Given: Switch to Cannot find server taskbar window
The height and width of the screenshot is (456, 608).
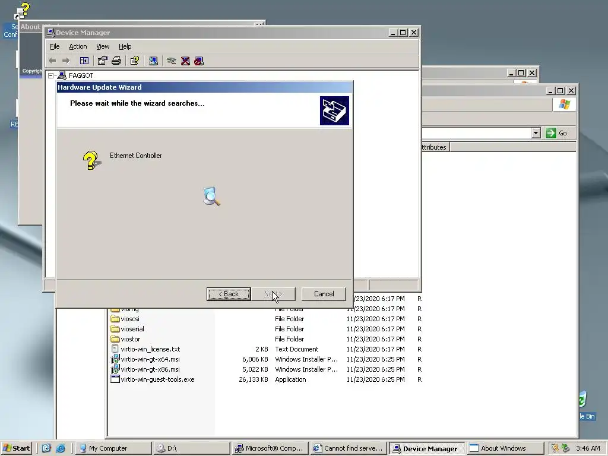Looking at the screenshot, I should pyautogui.click(x=349, y=448).
